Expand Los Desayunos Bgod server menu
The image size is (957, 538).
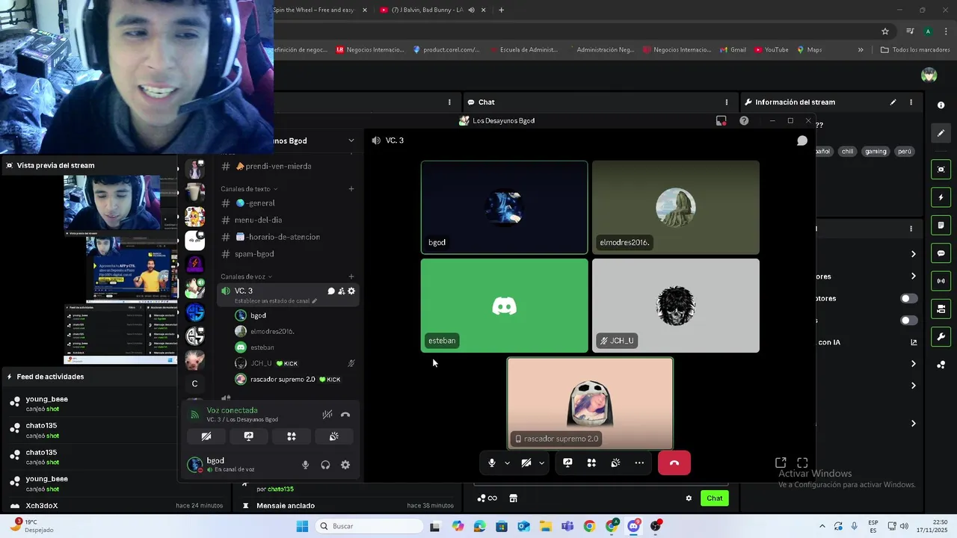[351, 140]
